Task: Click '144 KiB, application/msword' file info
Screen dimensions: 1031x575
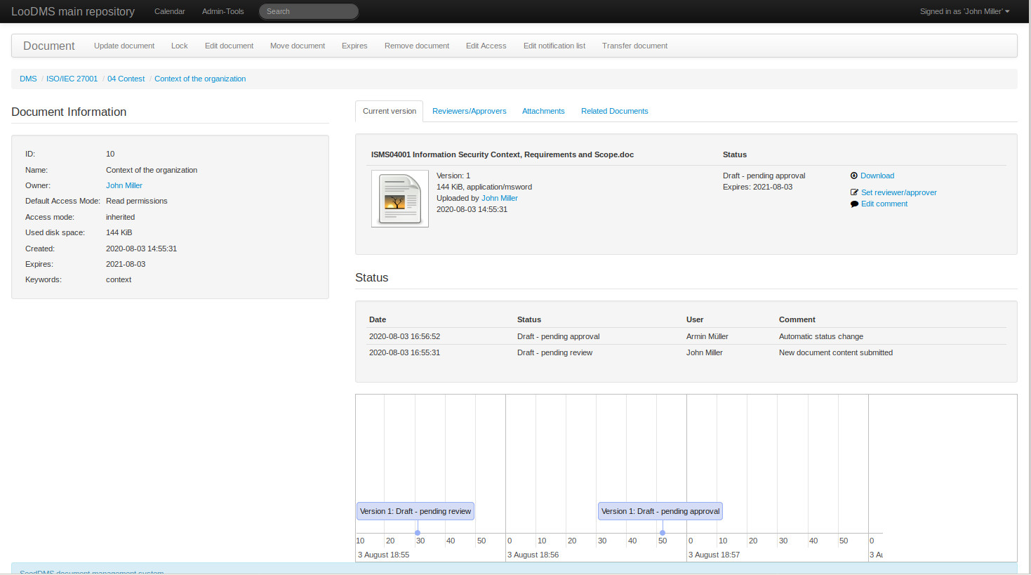Action: (484, 187)
